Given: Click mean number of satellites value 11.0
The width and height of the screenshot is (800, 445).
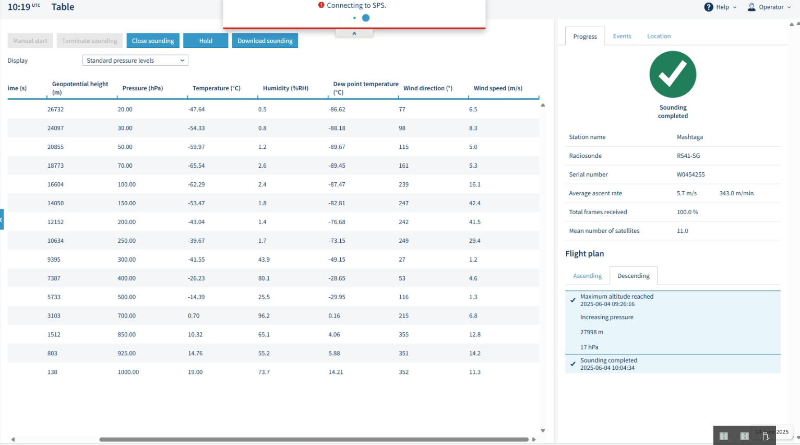Looking at the screenshot, I should 683,231.
